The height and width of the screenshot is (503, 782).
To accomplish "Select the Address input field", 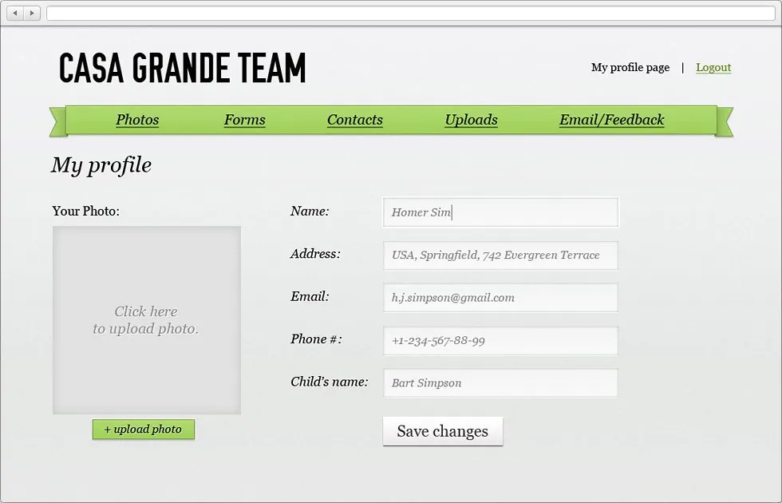I will (x=501, y=255).
